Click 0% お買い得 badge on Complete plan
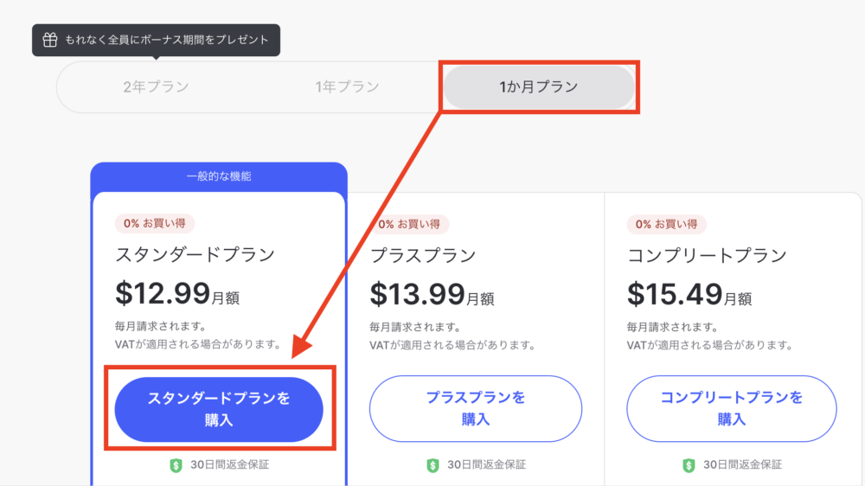This screenshot has height=486, width=865. coord(666,224)
